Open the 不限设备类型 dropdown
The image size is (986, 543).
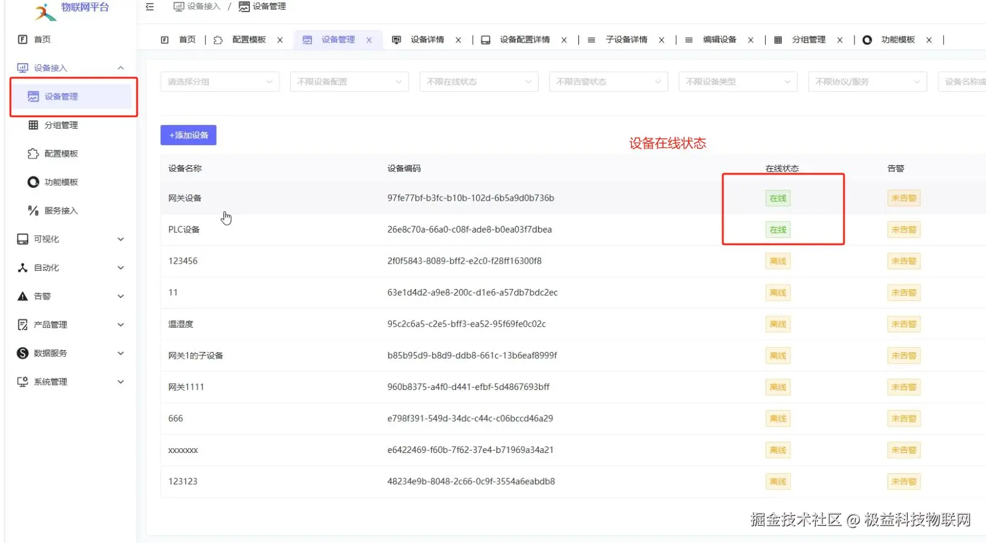pyautogui.click(x=738, y=81)
